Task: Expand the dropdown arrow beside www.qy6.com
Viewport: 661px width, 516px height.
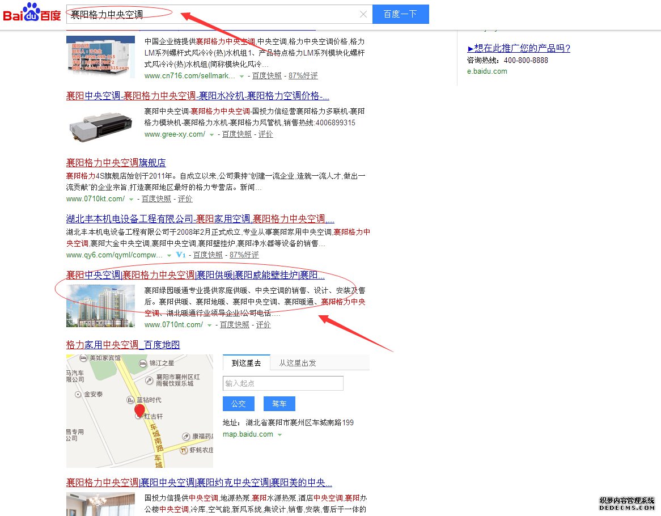Action: click(x=169, y=256)
